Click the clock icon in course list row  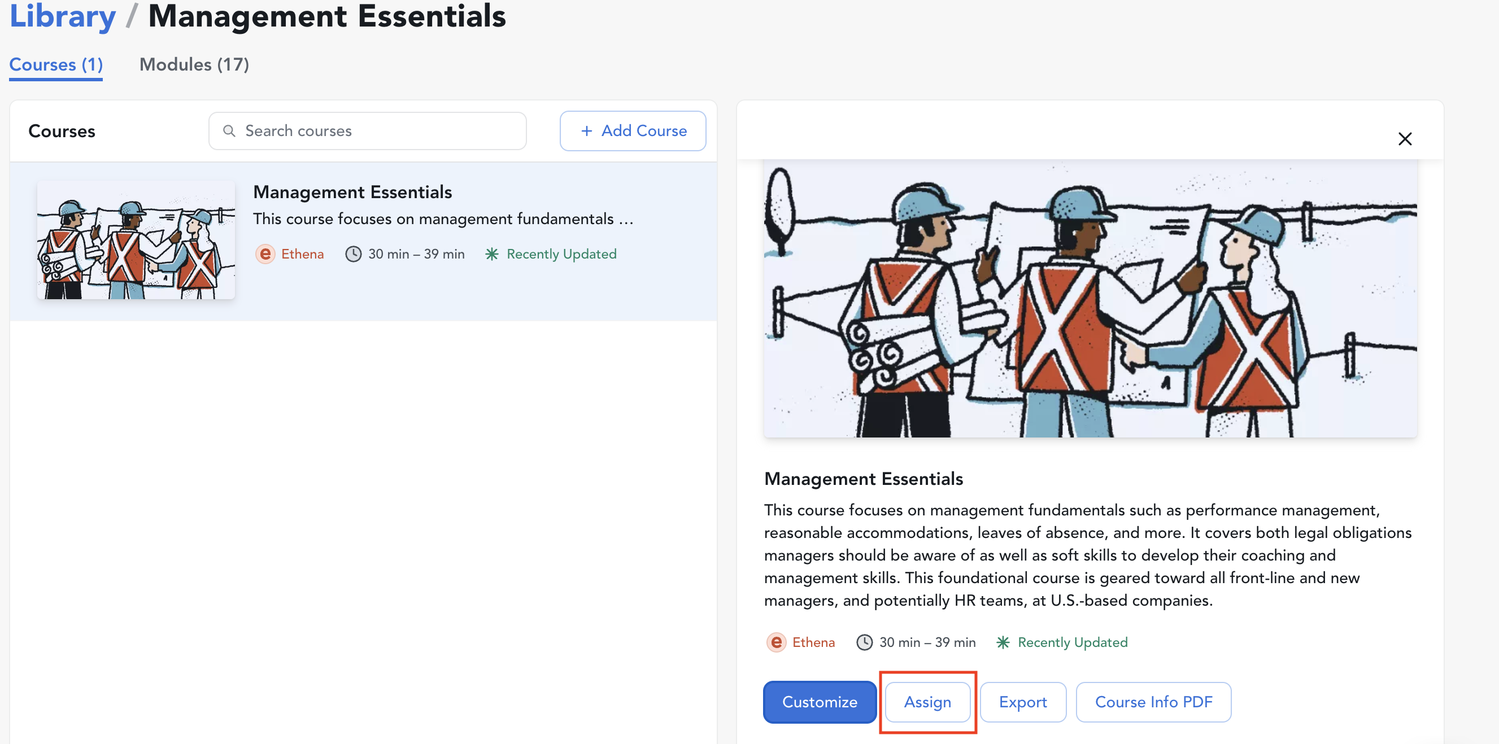coord(353,254)
